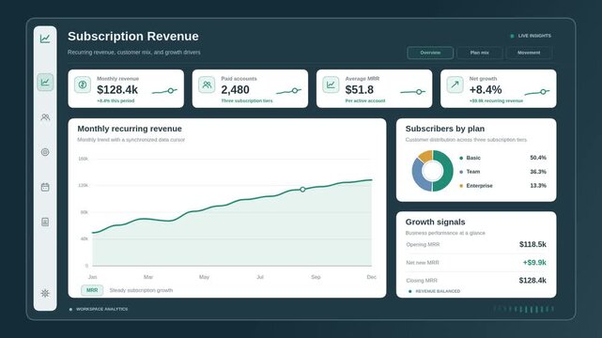Click the $128.4k Monthly revenue value

[x=117, y=90]
